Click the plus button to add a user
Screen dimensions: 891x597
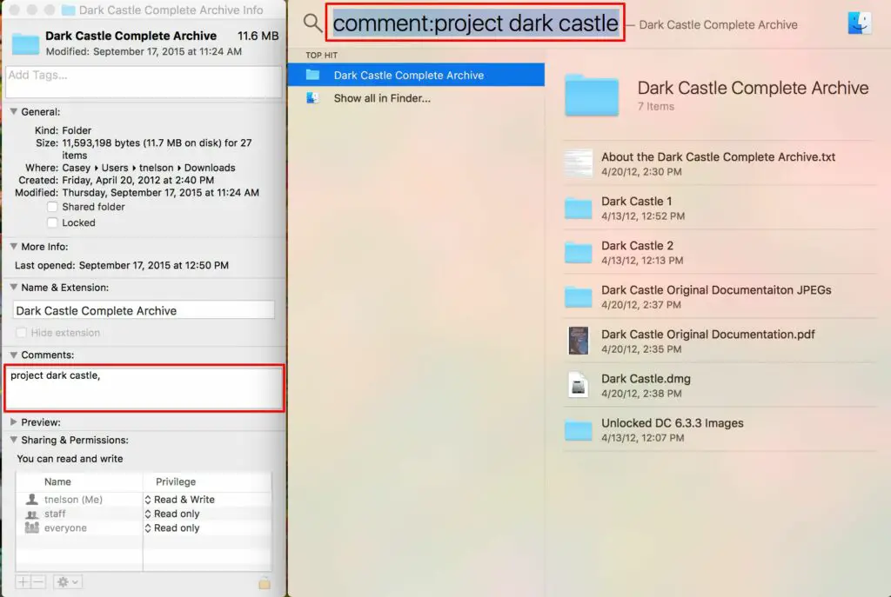[23, 581]
